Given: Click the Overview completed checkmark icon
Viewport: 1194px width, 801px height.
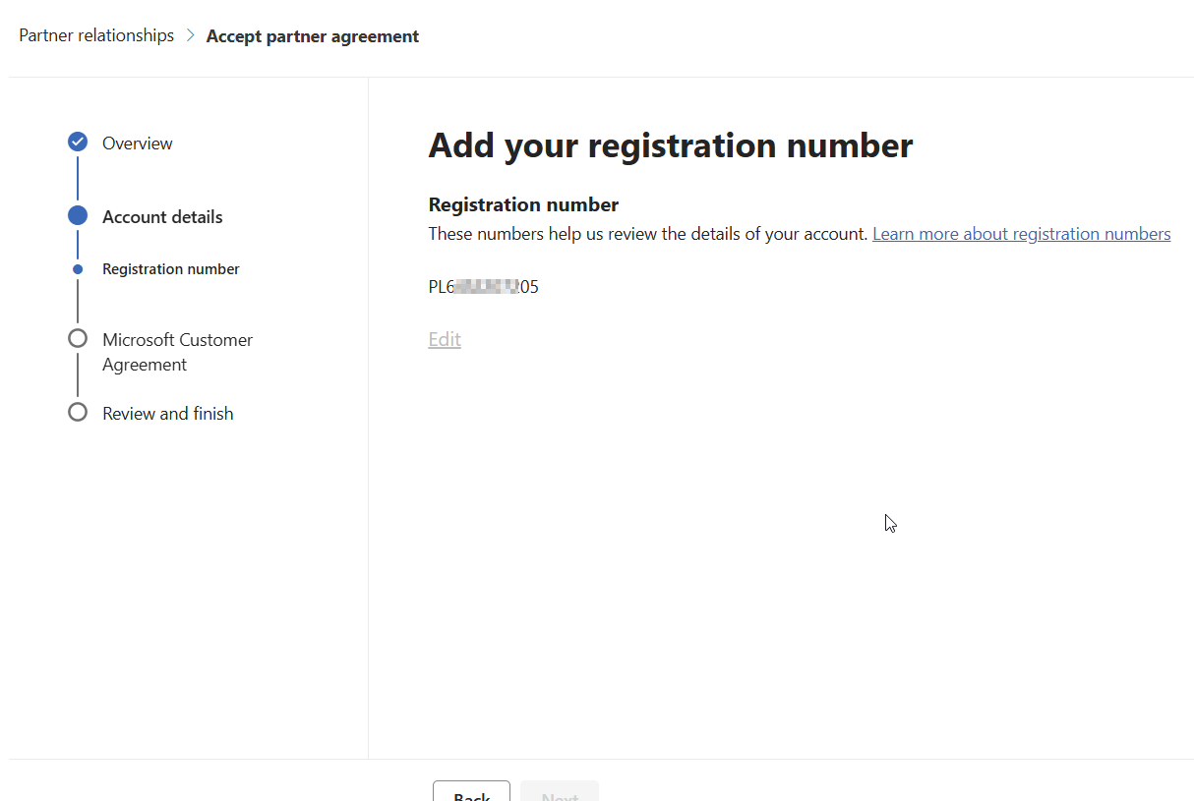Looking at the screenshot, I should [x=78, y=143].
